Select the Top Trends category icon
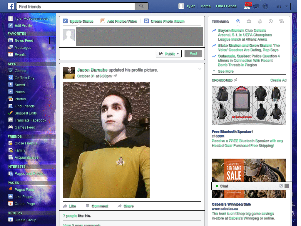This screenshot has height=226, width=301. point(238,21)
